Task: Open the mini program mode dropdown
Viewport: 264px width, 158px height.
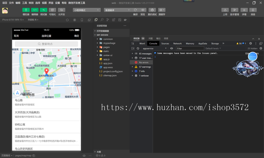Action: 87,10
